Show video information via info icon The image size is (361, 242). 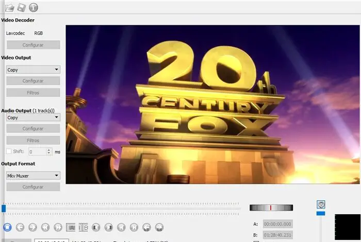[x=34, y=8]
